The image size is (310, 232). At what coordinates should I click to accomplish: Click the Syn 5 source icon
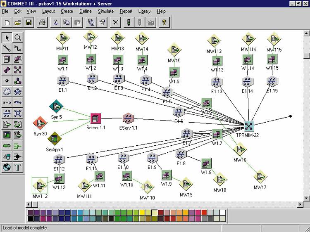tap(56, 107)
